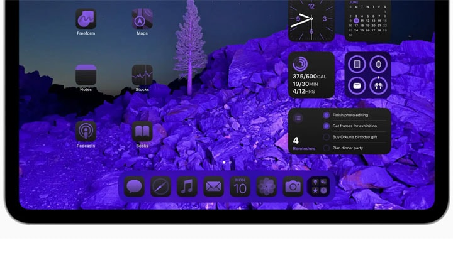Launch Camera from the dock
453x270 pixels.
point(293,186)
